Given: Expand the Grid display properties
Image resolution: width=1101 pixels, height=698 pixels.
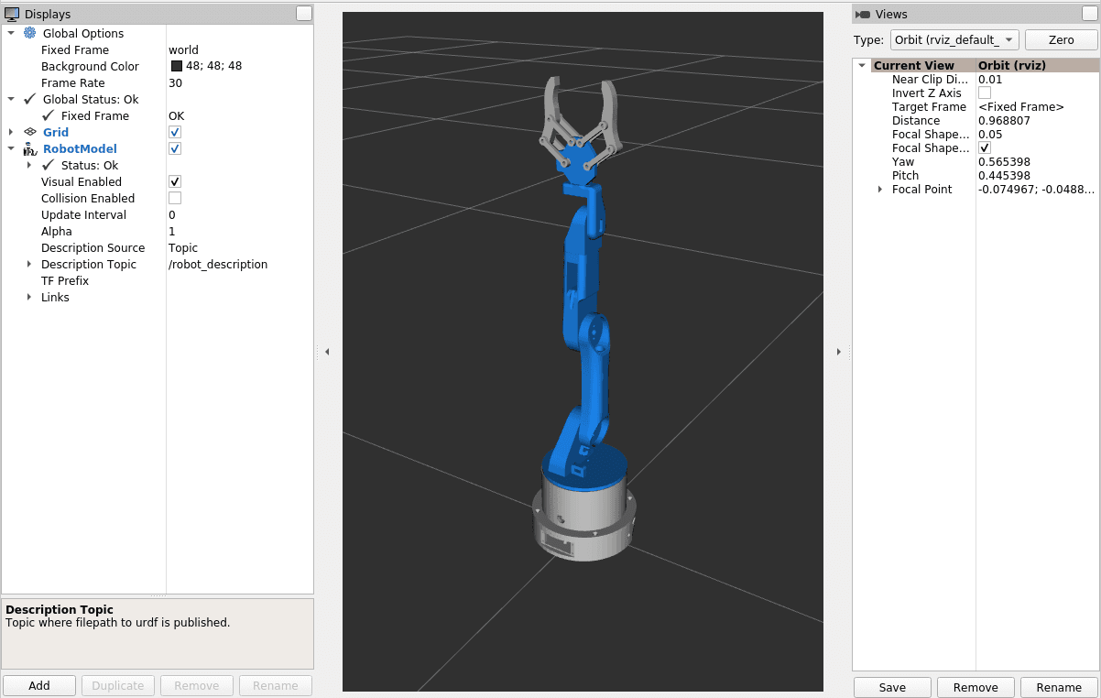Looking at the screenshot, I should 11,132.
